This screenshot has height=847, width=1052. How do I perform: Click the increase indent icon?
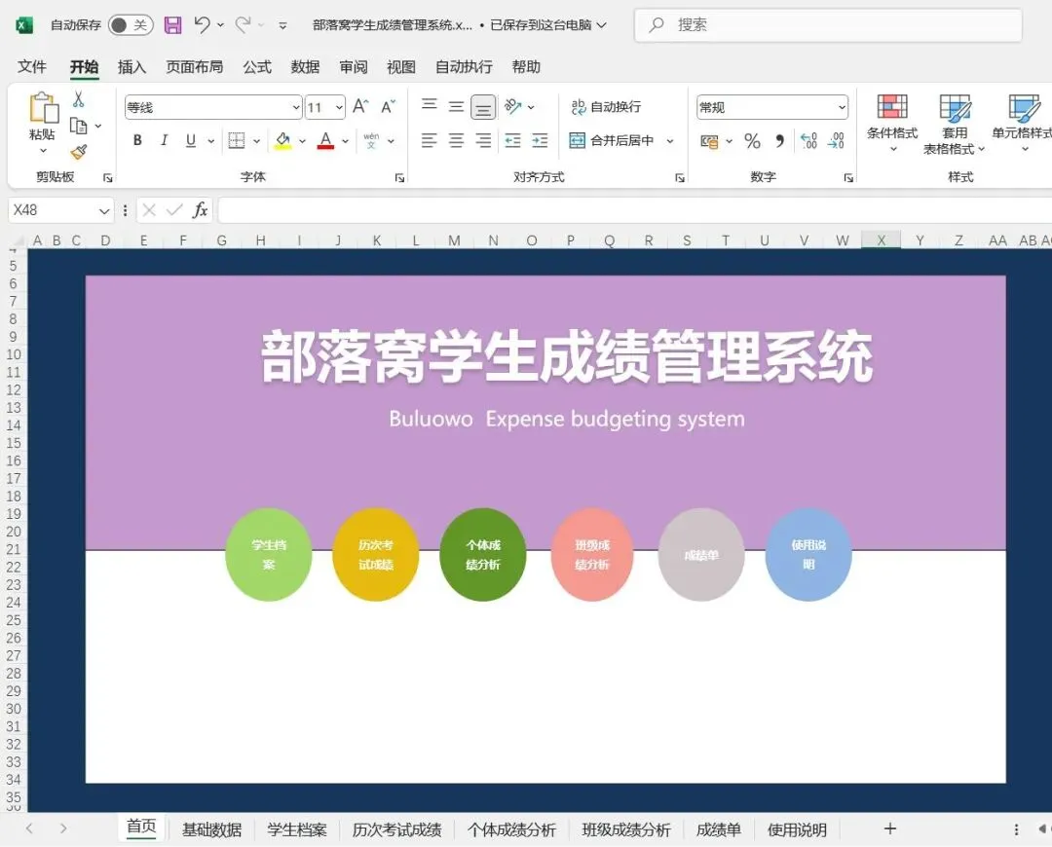click(540, 140)
